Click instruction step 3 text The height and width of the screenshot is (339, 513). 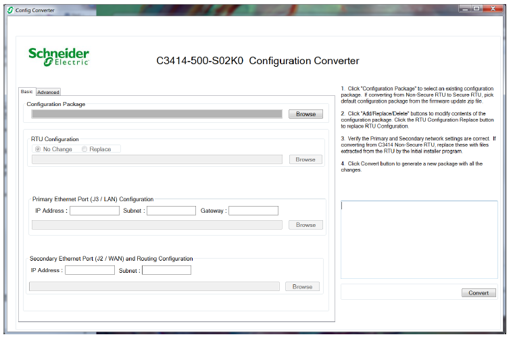click(418, 145)
